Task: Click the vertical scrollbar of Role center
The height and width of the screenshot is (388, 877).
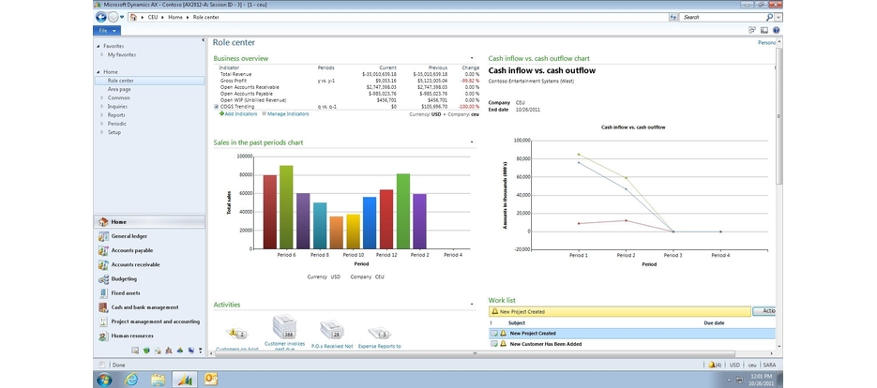Action: click(779, 117)
